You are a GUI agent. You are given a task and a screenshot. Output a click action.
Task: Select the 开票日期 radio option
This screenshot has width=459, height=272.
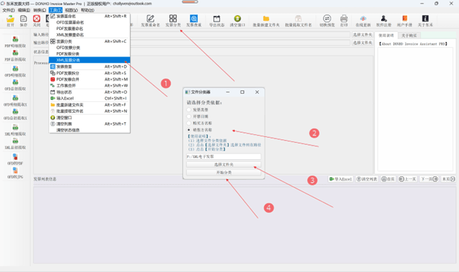[x=188, y=116]
